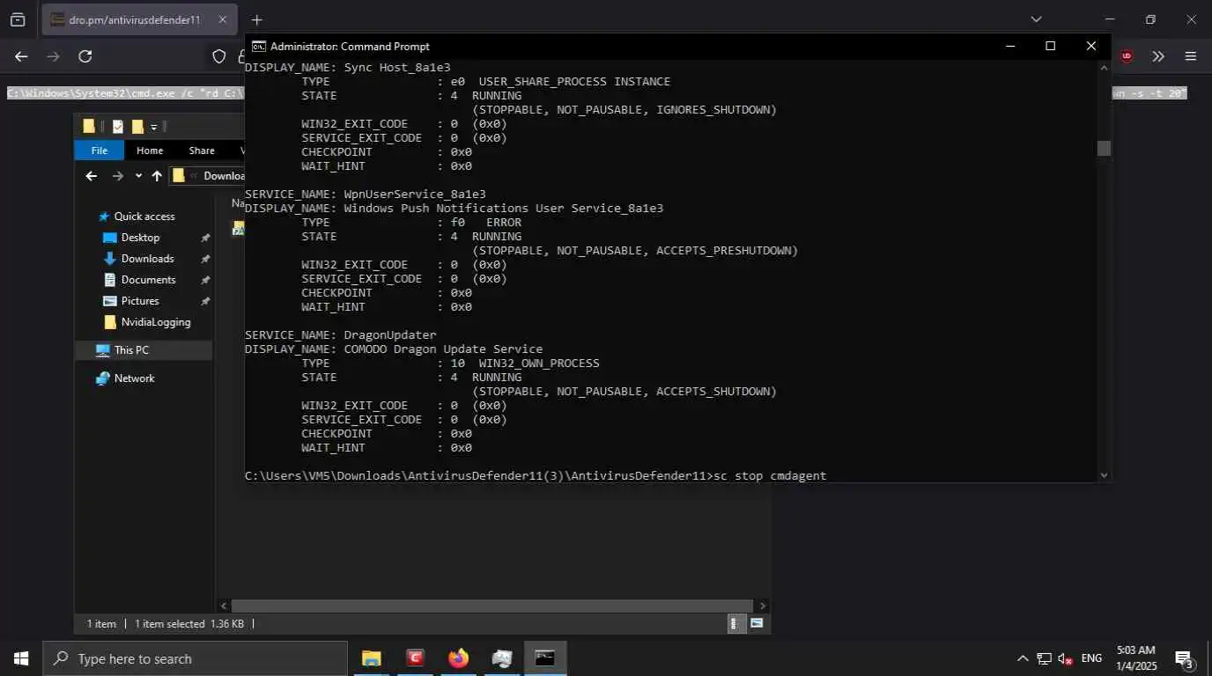The height and width of the screenshot is (676, 1212).
Task: Click the Explorer address bar
Action: (x=207, y=176)
